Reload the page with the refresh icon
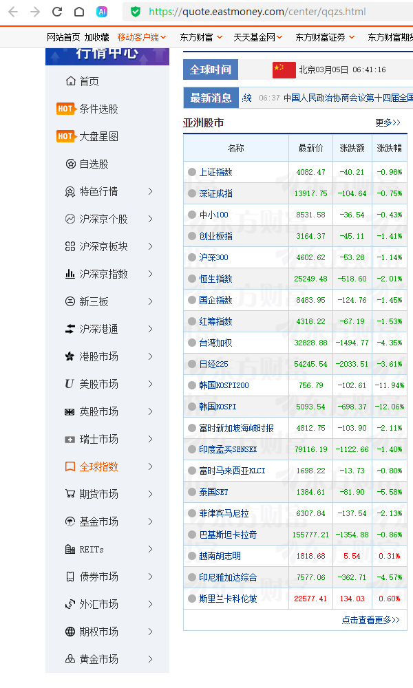The height and width of the screenshot is (688, 413). coord(57,12)
